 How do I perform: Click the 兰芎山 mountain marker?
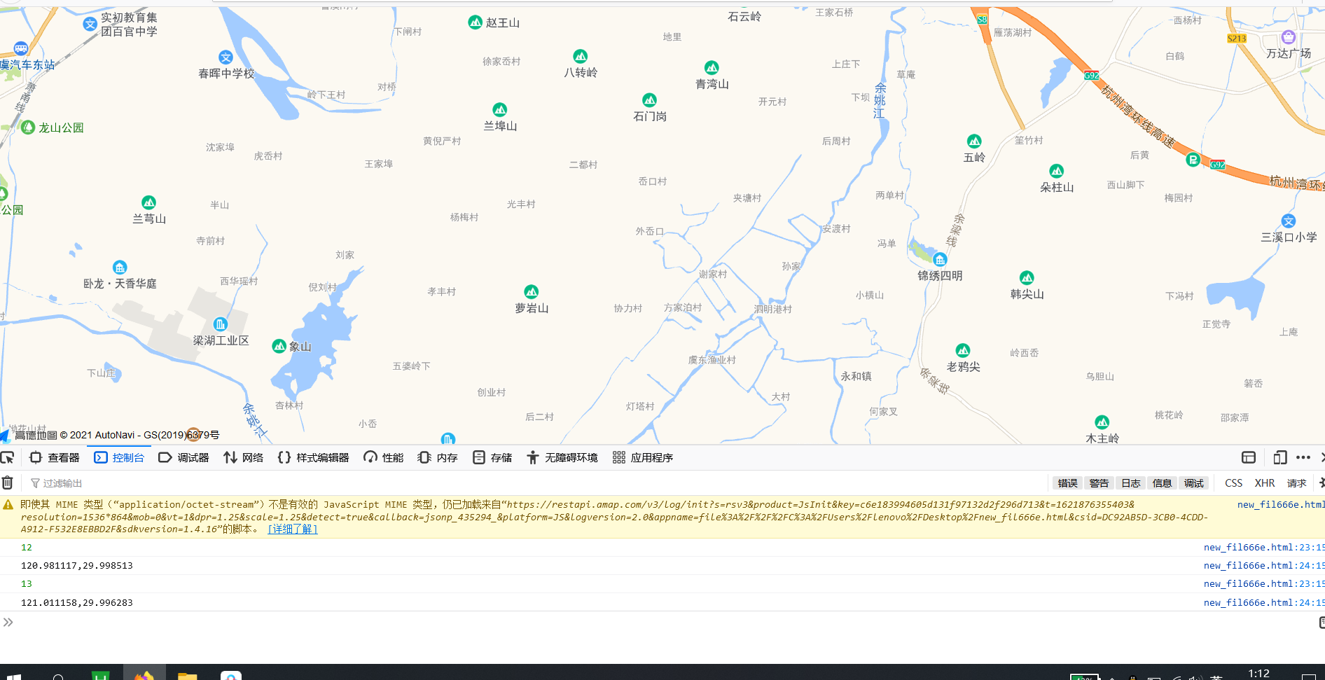coord(149,202)
